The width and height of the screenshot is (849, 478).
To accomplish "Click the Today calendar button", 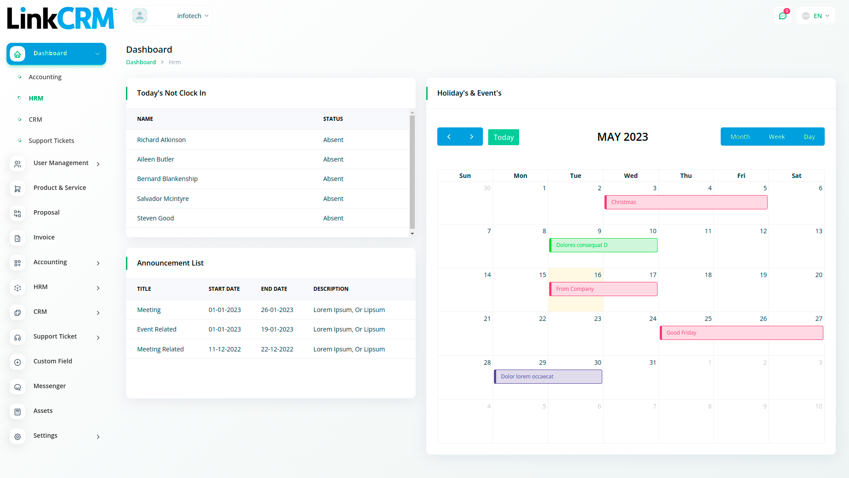I will (503, 137).
